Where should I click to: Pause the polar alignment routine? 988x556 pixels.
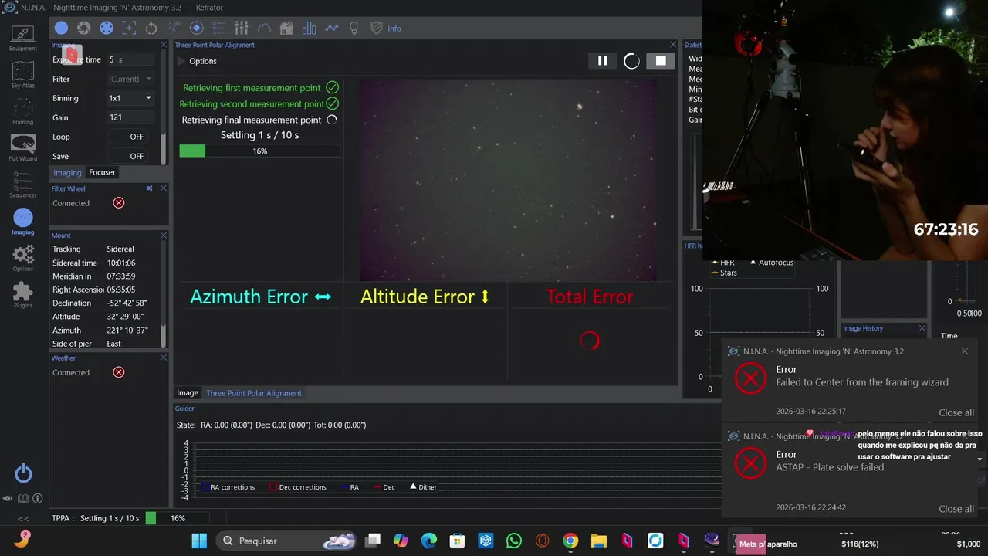tap(602, 61)
